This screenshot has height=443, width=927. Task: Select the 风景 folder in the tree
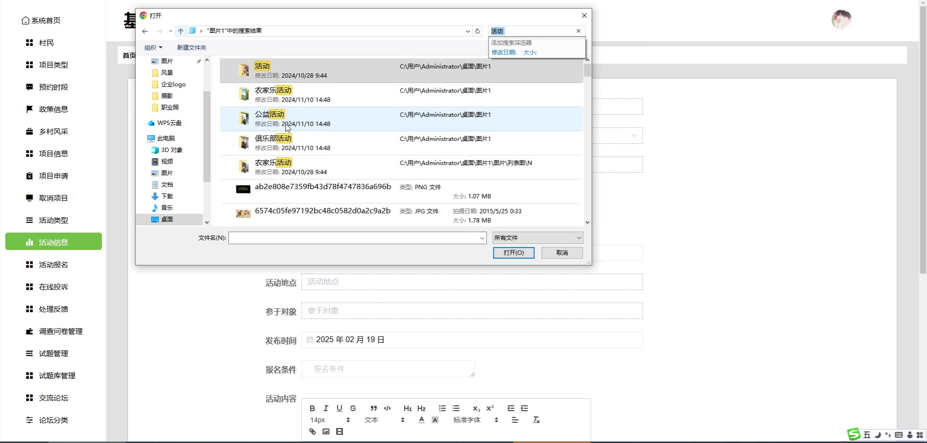click(167, 72)
